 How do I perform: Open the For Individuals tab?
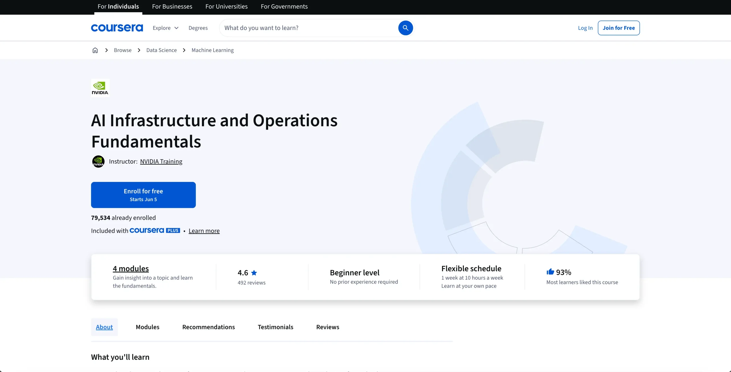coord(118,7)
